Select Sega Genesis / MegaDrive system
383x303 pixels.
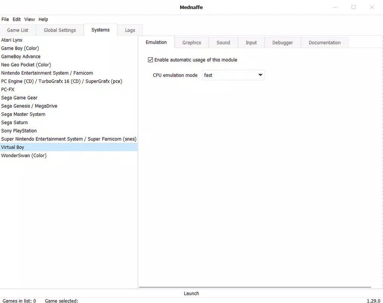pos(69,106)
